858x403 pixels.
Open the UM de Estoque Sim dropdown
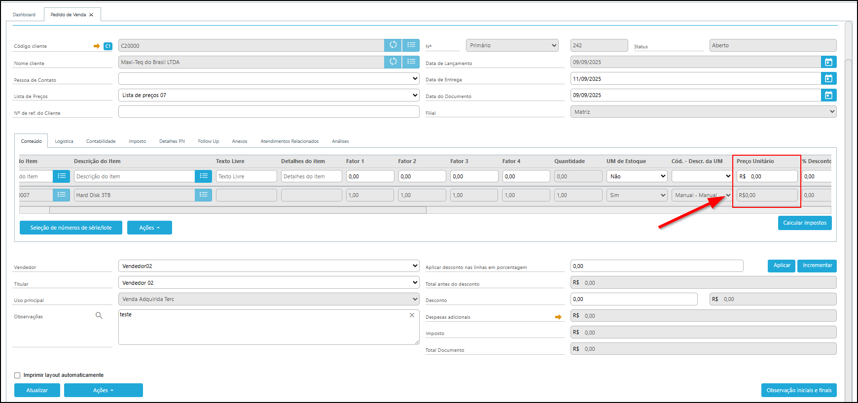tap(637, 195)
